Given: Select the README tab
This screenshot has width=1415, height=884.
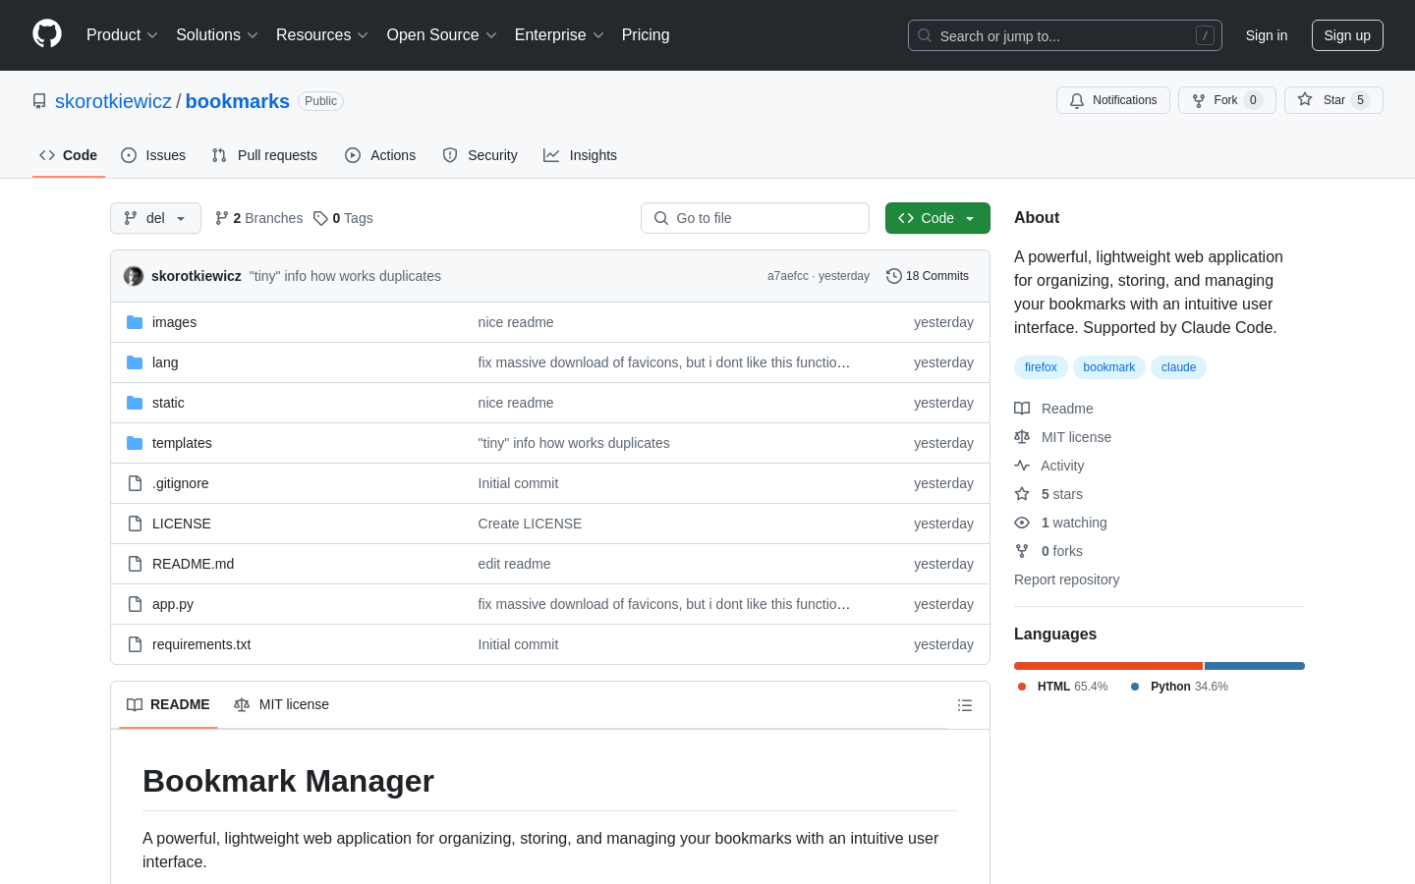Looking at the screenshot, I should 168,704.
